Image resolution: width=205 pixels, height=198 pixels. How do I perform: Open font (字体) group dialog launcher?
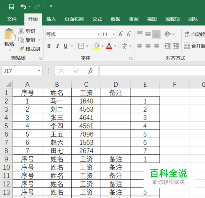131,59
